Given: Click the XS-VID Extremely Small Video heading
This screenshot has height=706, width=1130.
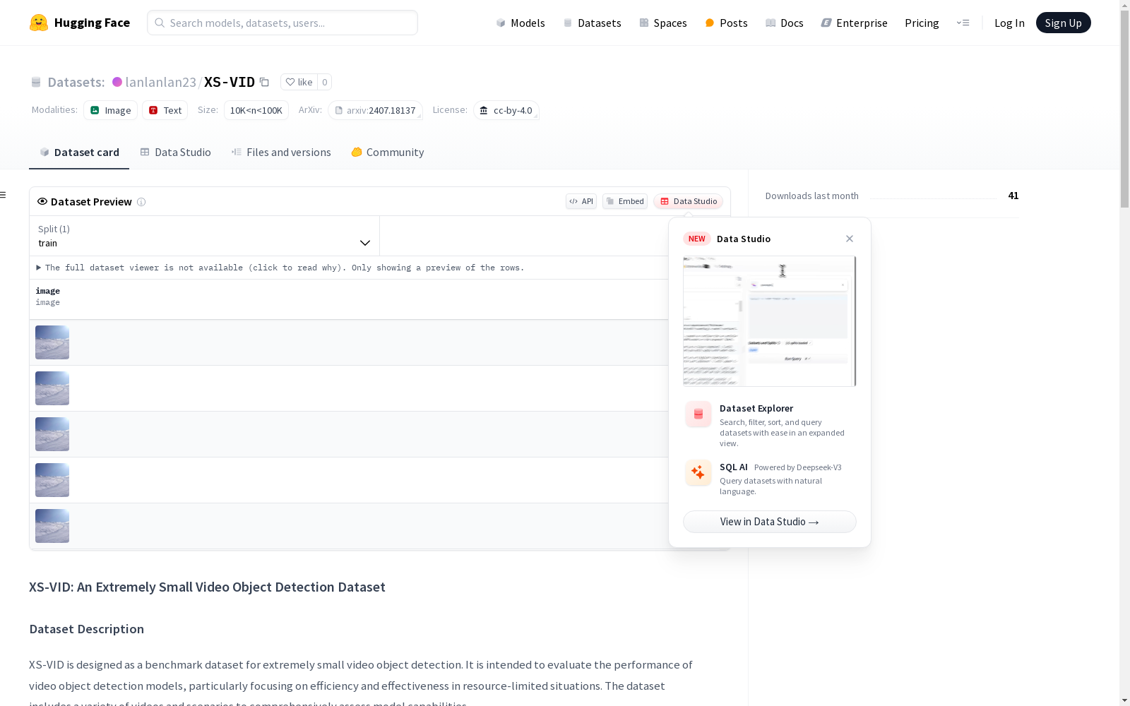Looking at the screenshot, I should tap(207, 587).
